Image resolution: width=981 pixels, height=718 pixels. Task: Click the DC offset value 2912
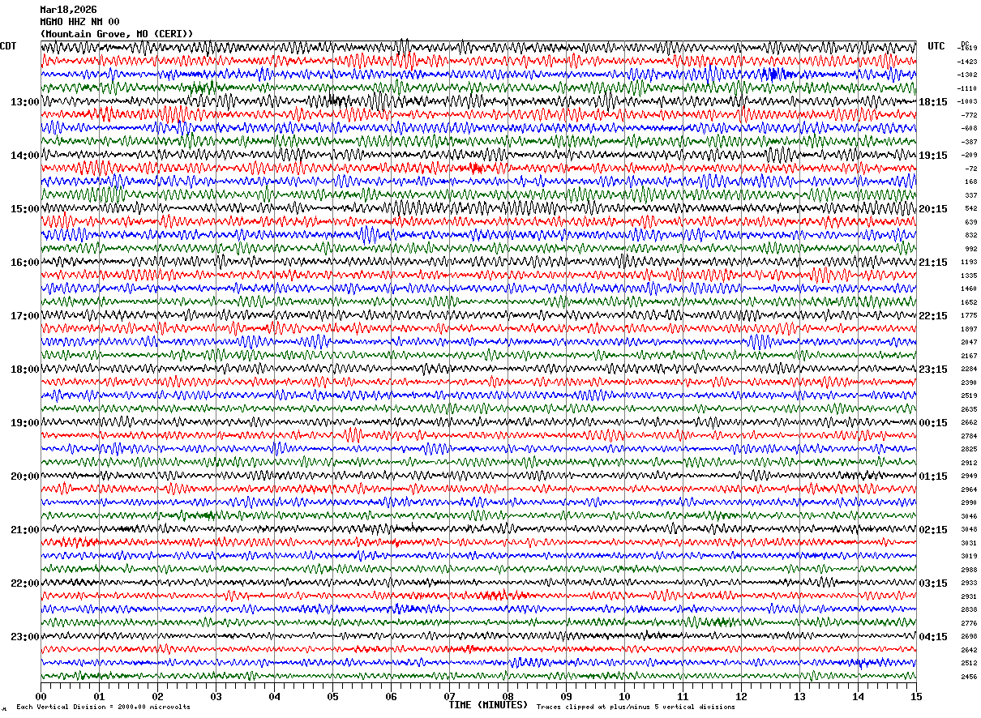tap(970, 463)
